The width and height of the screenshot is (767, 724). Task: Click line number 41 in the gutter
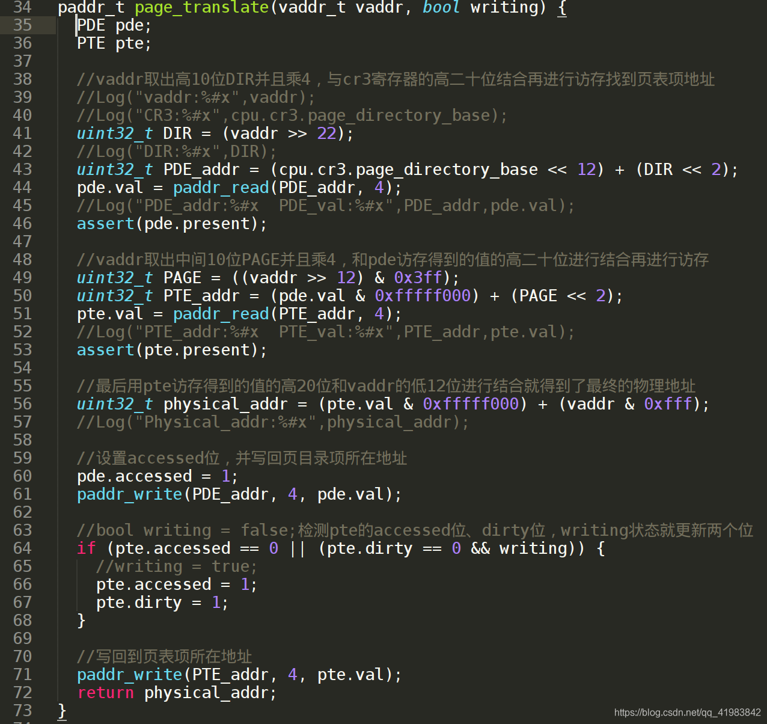[22, 133]
